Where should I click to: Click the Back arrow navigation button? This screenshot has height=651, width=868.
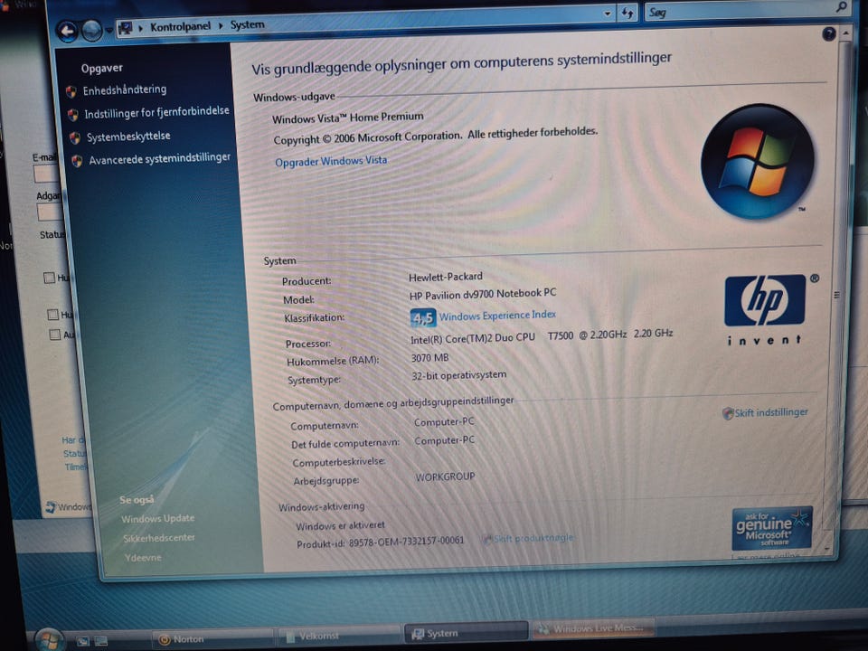click(67, 33)
